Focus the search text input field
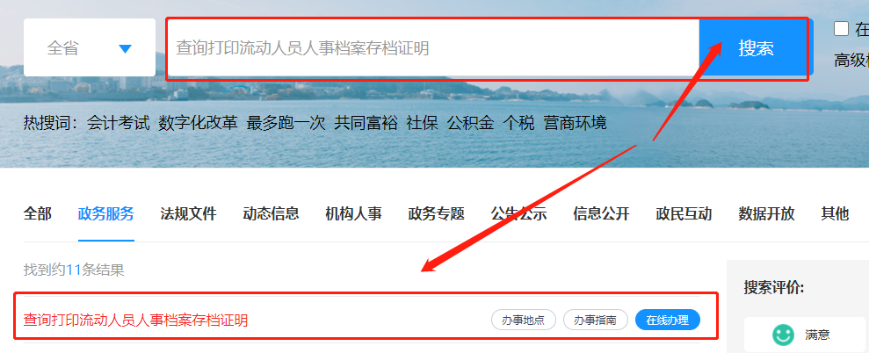869x353 pixels. click(432, 48)
